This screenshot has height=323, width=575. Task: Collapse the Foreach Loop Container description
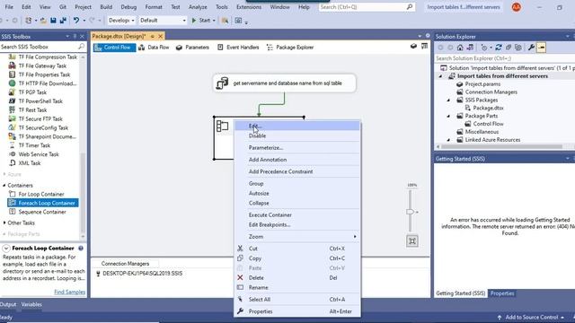[x=6, y=249]
